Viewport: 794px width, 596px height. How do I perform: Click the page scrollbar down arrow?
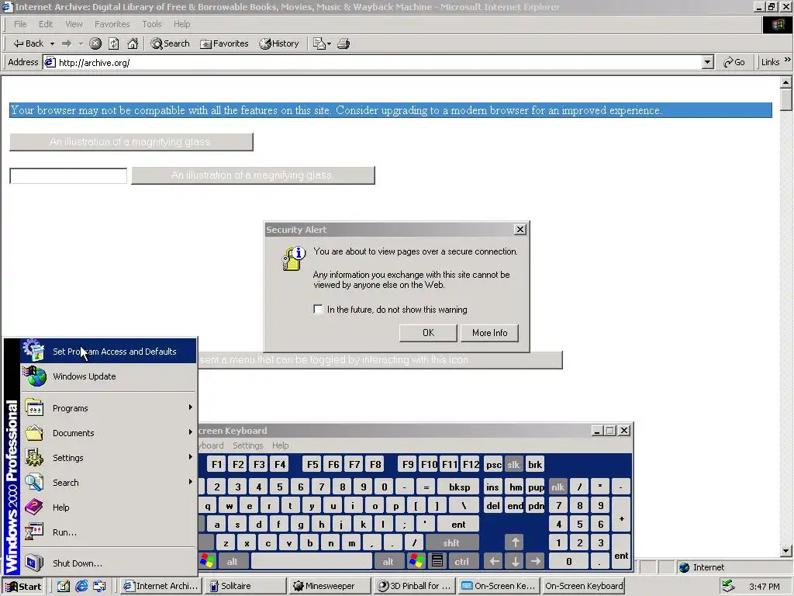pyautogui.click(x=786, y=551)
